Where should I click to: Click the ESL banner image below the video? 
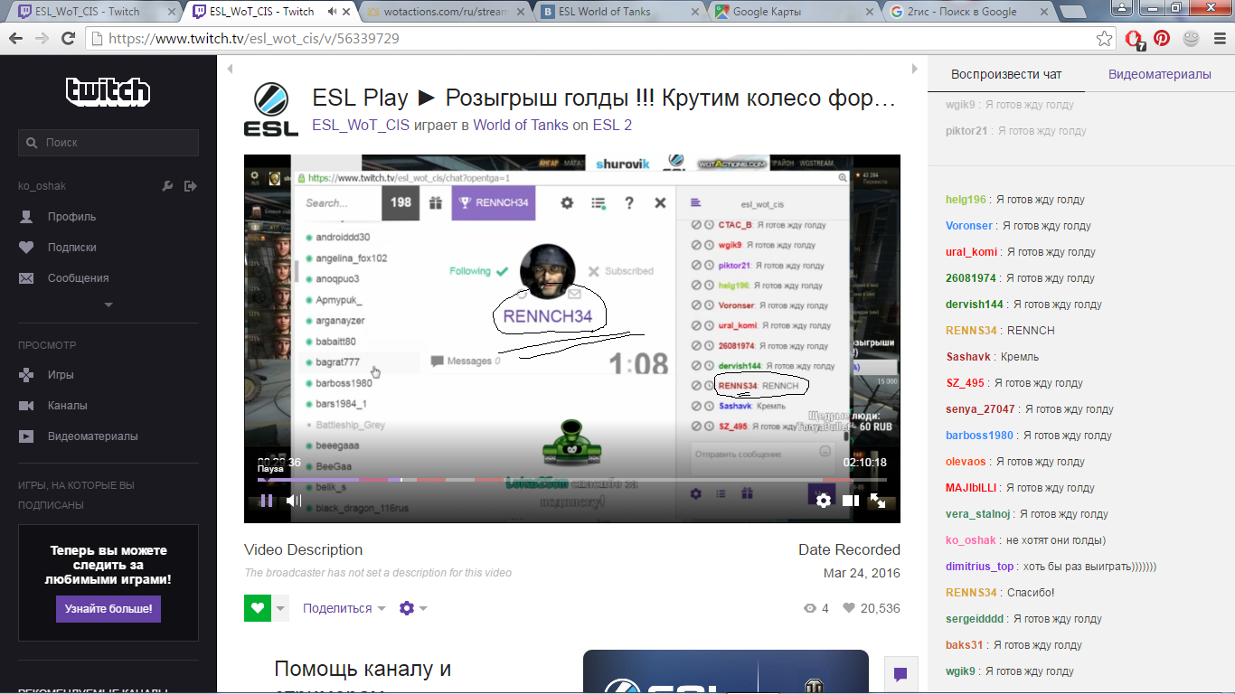click(x=726, y=671)
